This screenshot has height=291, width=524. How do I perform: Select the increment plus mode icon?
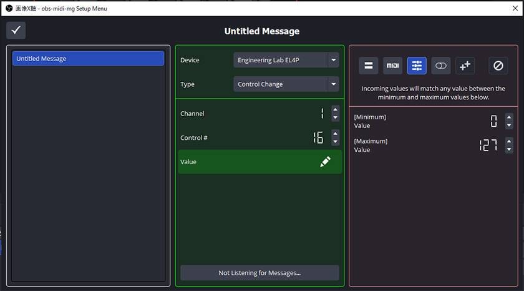(465, 66)
